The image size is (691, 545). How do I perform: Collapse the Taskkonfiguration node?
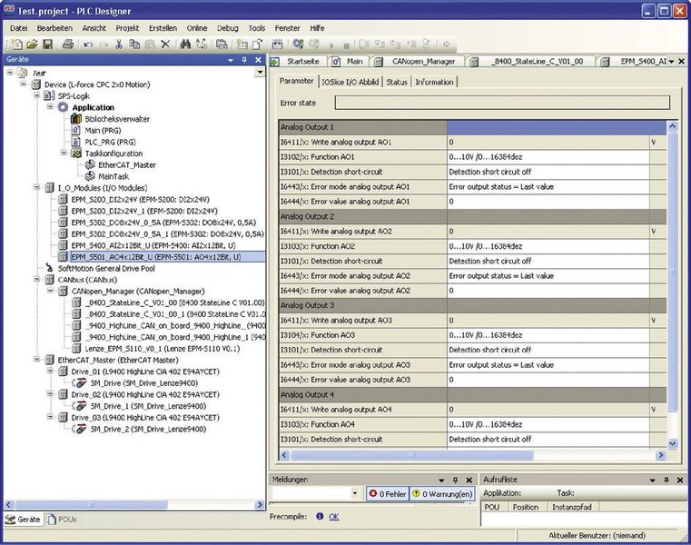point(64,153)
